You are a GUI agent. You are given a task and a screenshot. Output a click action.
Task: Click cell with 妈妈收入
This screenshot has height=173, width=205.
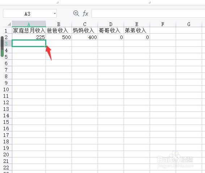(85, 30)
